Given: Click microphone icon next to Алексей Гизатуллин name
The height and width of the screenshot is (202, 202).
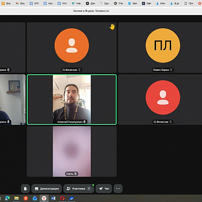Looking at the screenshot, I should pyautogui.click(x=84, y=122).
